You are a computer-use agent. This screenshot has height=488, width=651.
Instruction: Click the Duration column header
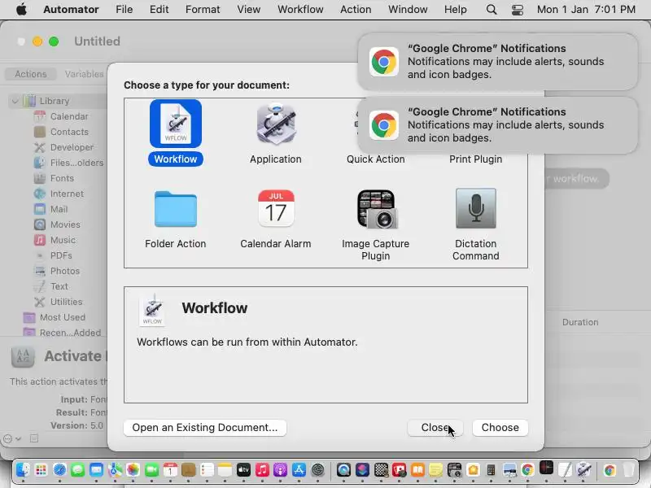[580, 322]
